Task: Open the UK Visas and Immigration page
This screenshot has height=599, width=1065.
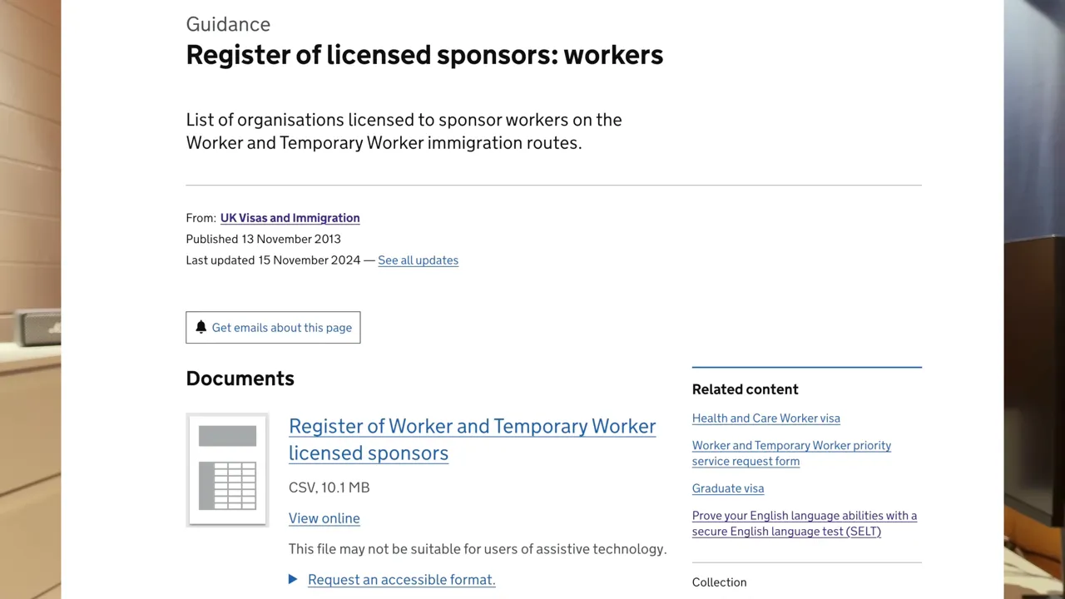Action: click(x=290, y=217)
